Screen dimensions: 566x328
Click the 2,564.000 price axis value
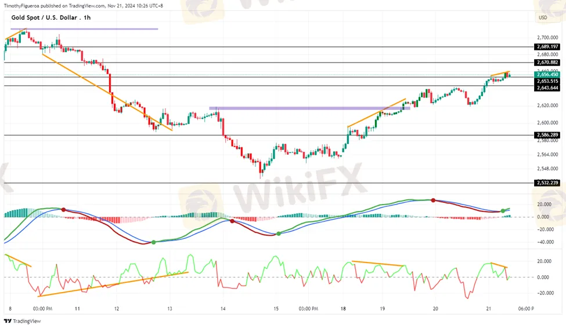(547, 154)
